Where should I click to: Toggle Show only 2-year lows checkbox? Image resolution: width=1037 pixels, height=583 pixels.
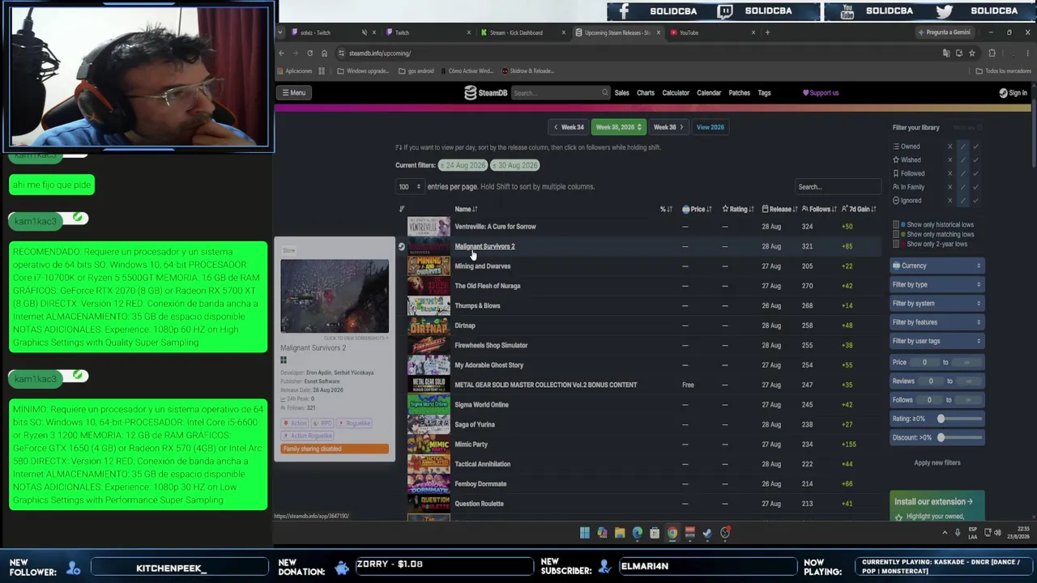point(896,245)
